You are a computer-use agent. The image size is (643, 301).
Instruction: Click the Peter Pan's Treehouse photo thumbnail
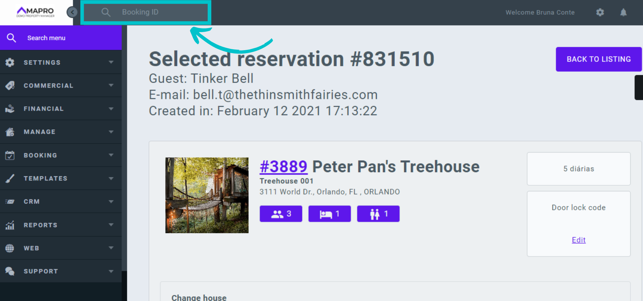(207, 195)
